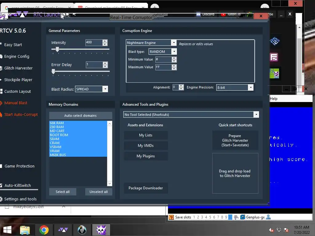Select Z80 RAM memory domain

(x=78, y=127)
